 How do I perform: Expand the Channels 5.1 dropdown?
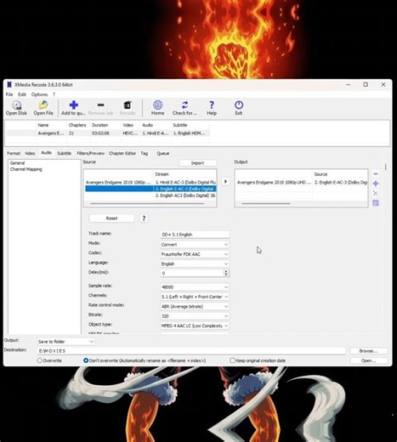click(195, 297)
